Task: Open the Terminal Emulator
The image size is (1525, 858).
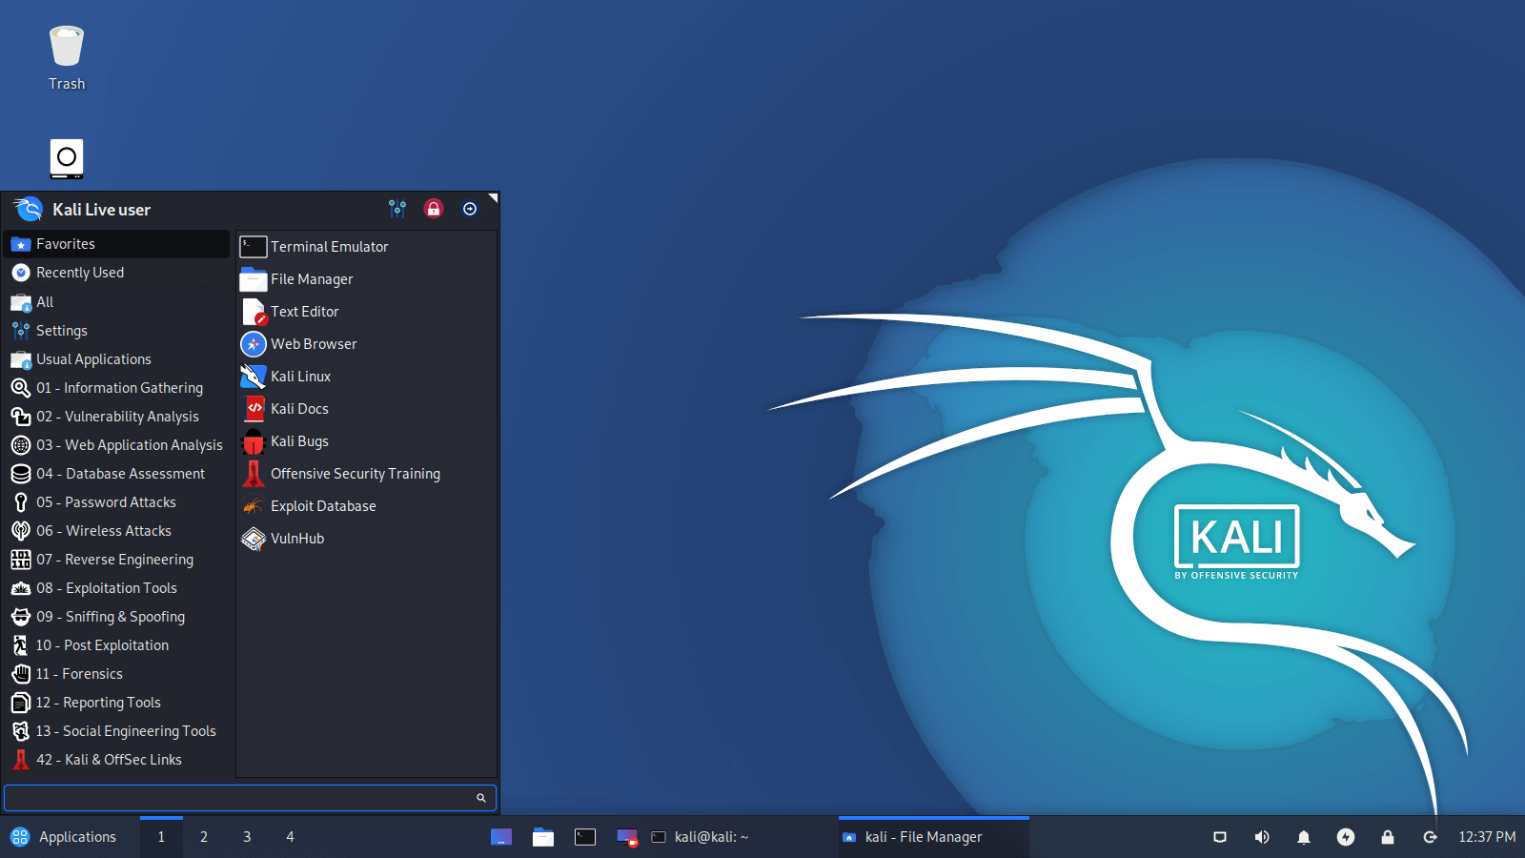Action: pos(329,246)
